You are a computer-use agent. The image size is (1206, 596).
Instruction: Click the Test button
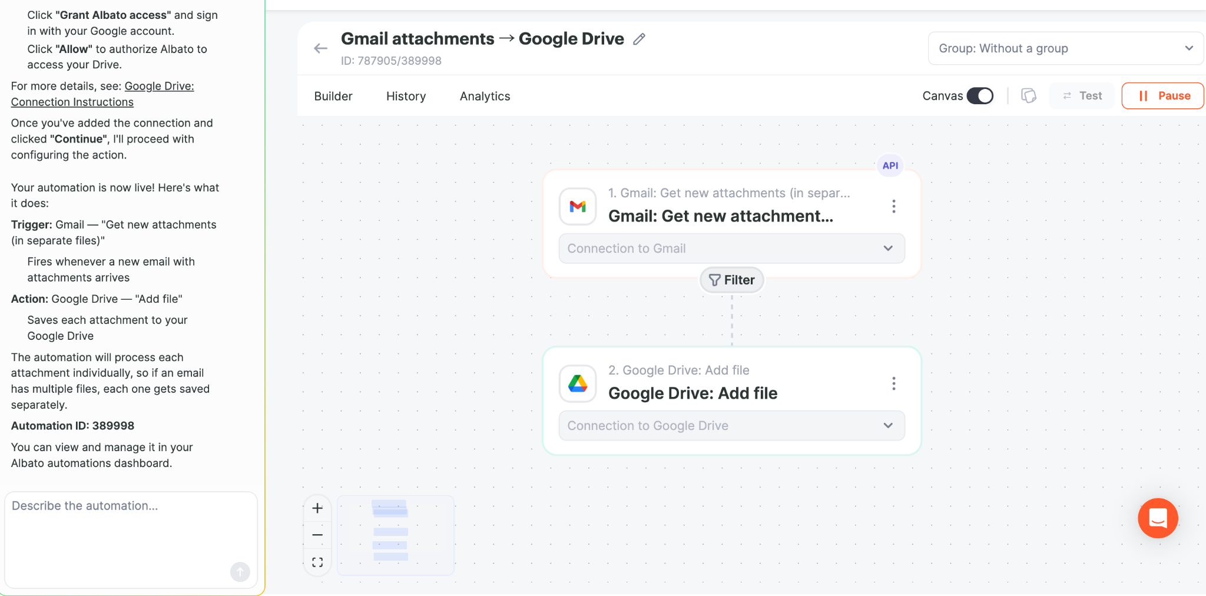1082,95
